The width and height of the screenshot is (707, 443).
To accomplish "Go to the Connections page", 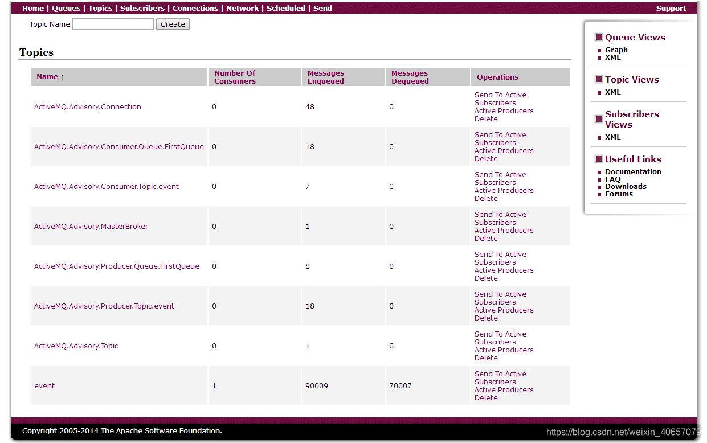I will pos(195,8).
